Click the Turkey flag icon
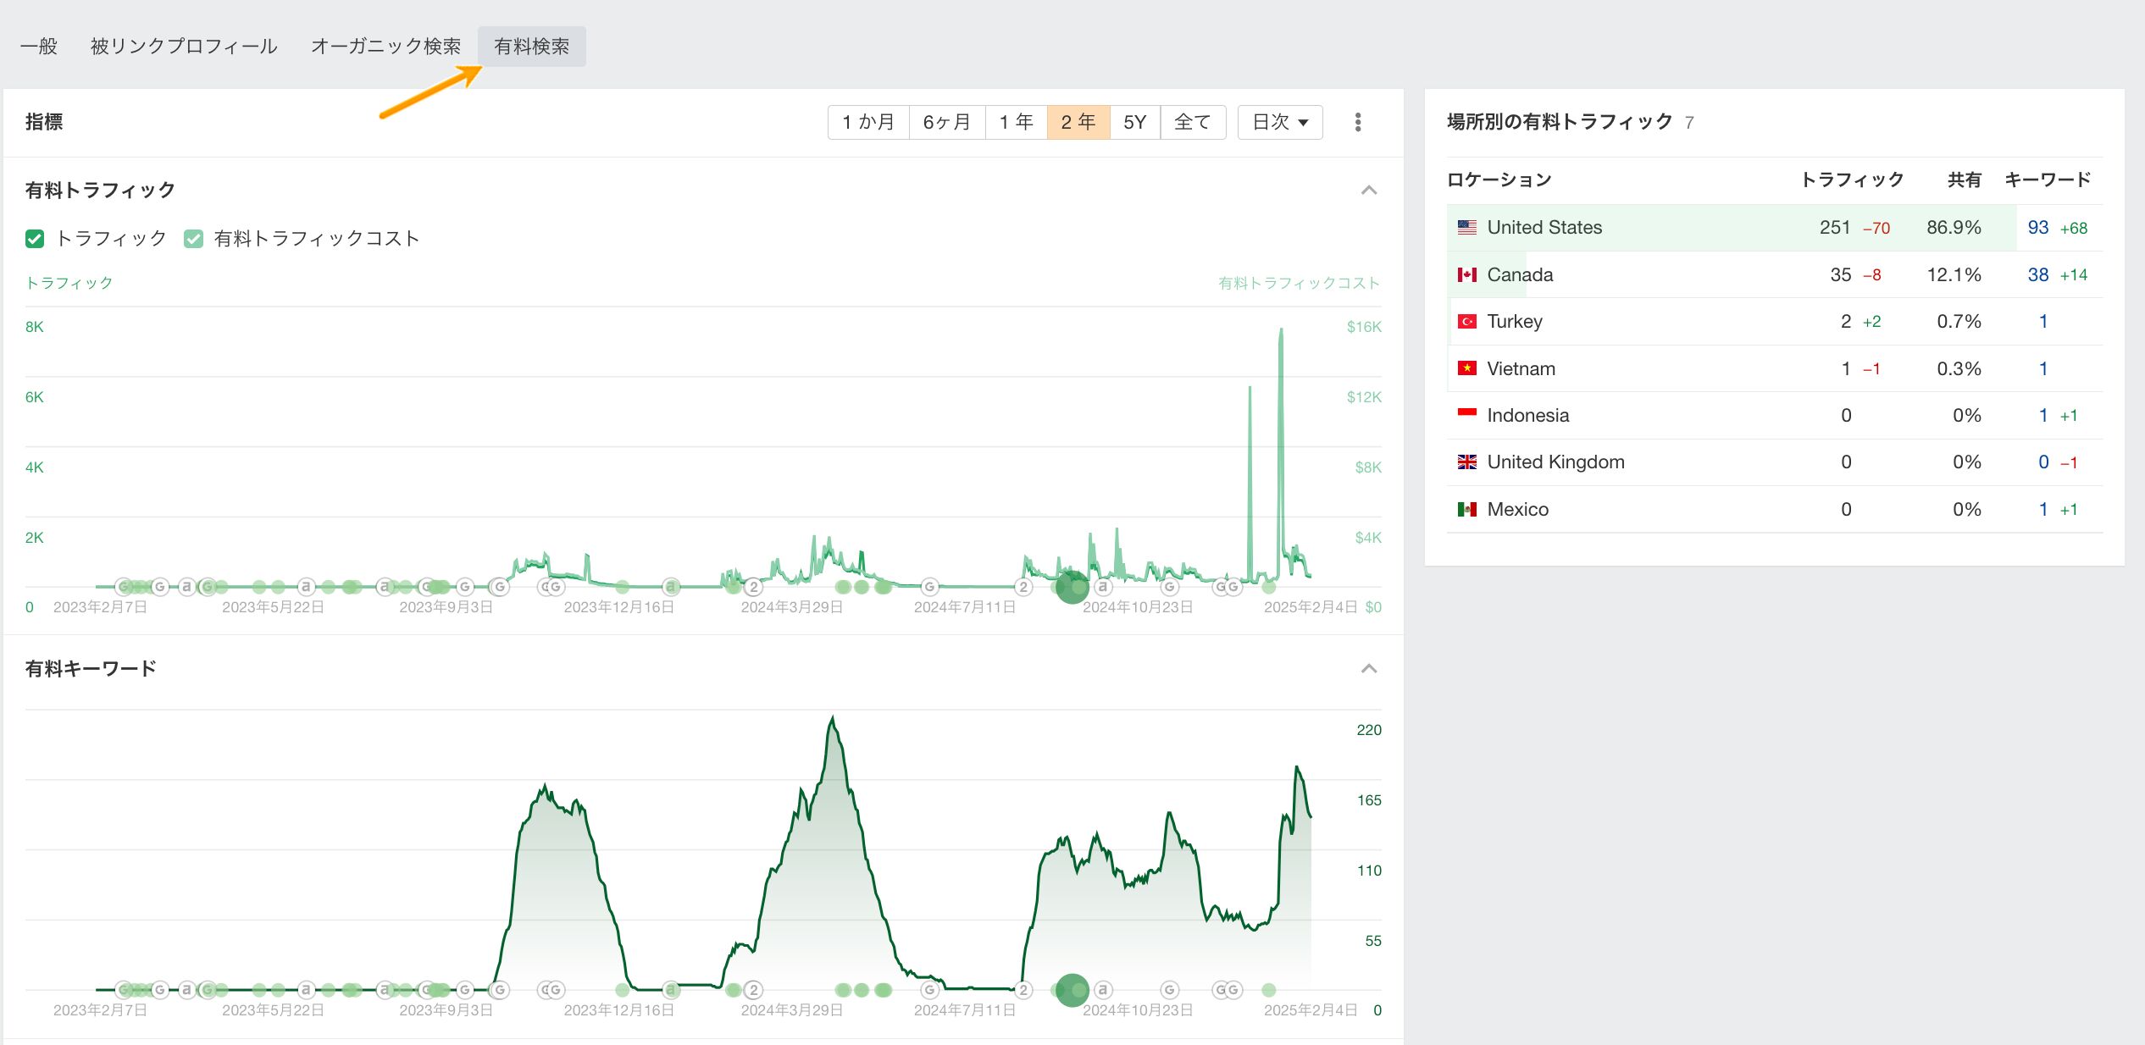The height and width of the screenshot is (1045, 2145). tap(1466, 321)
